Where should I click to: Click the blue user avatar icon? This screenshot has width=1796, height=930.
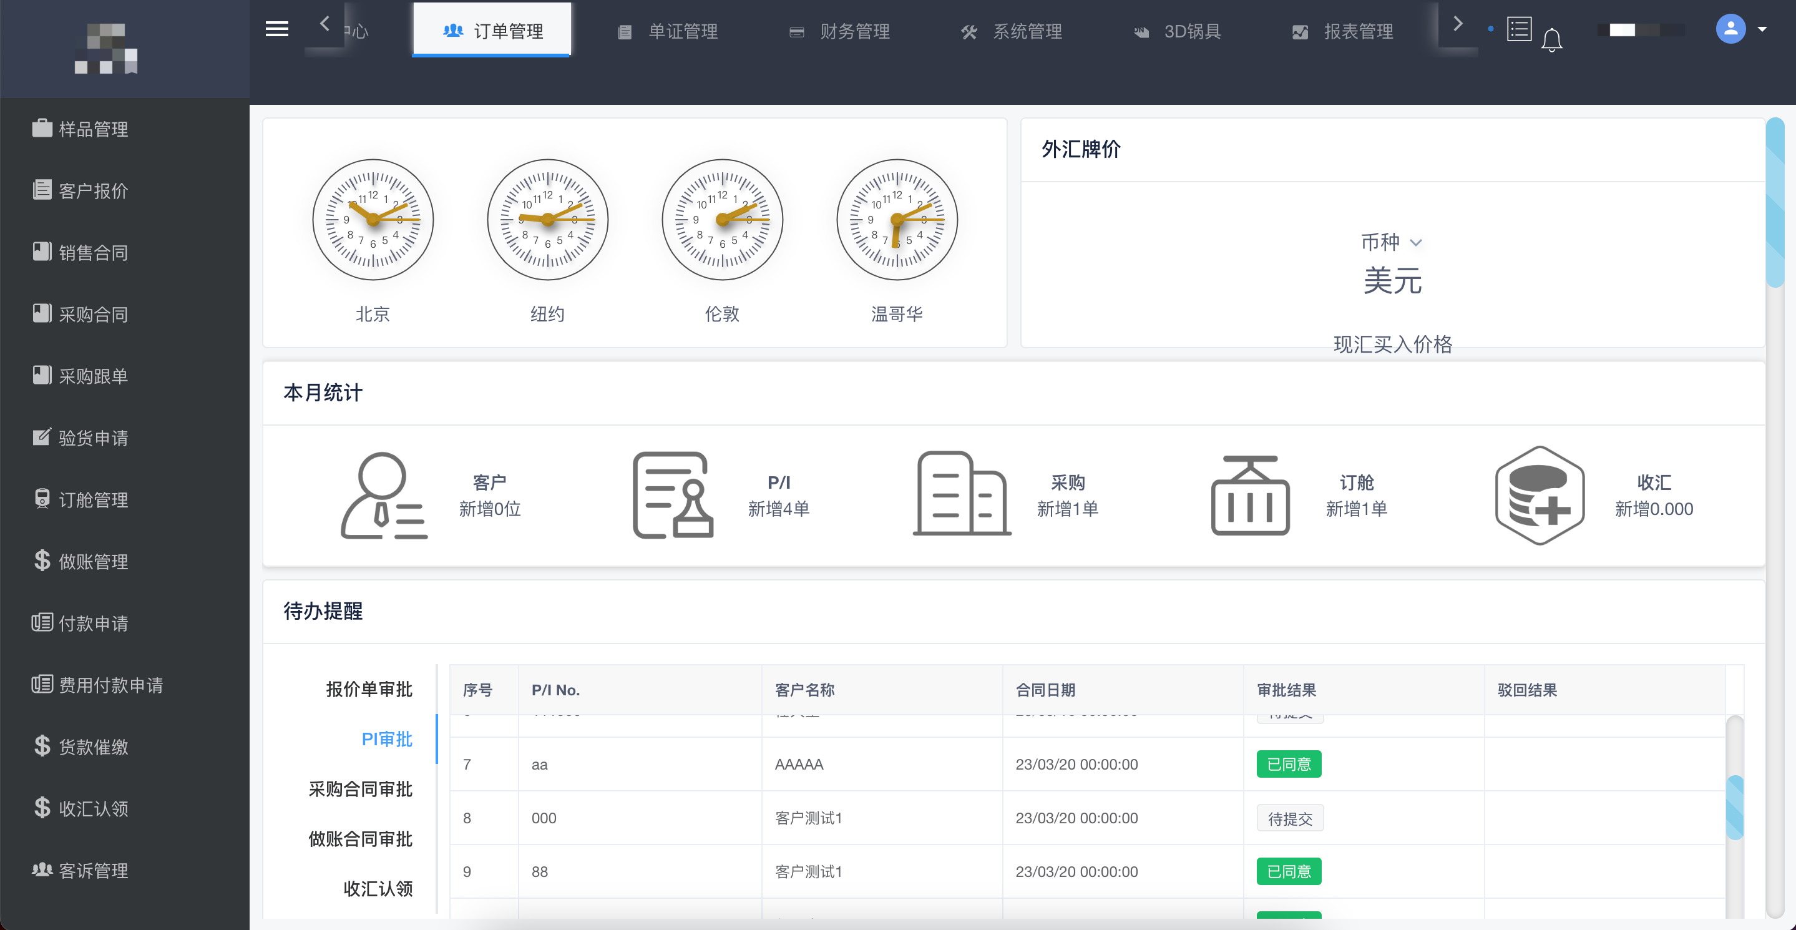click(x=1730, y=29)
